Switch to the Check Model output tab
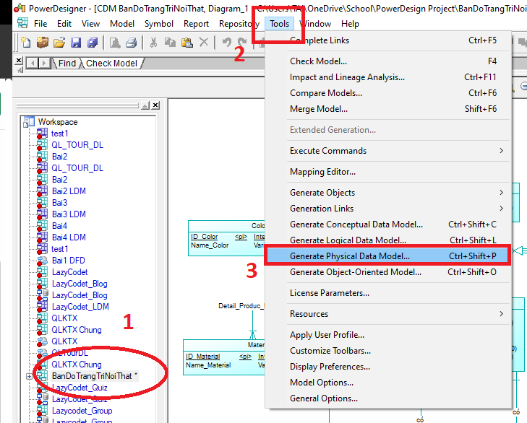This screenshot has height=423, width=527. (111, 63)
